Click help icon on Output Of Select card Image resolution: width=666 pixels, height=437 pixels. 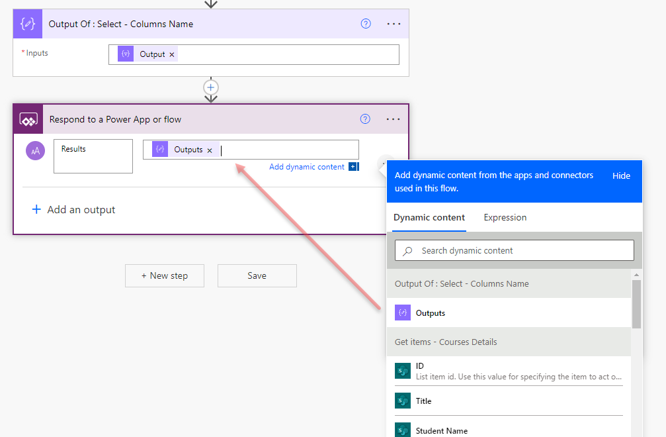366,24
